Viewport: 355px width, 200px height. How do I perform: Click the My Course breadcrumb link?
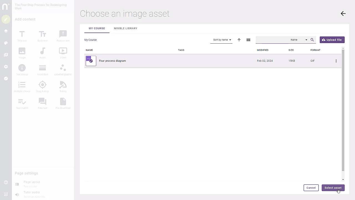90,40
